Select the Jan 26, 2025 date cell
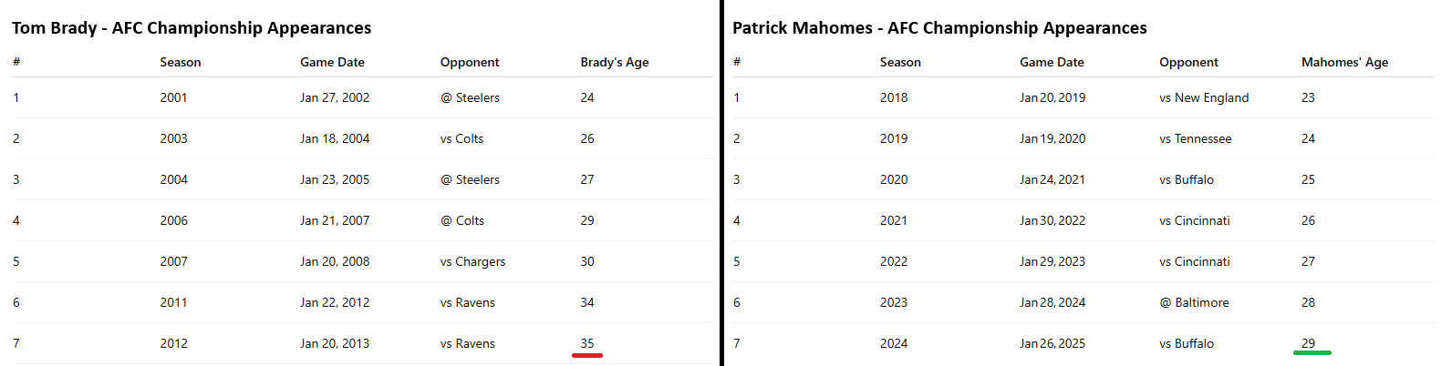The height and width of the screenshot is (366, 1441). pyautogui.click(x=1052, y=343)
